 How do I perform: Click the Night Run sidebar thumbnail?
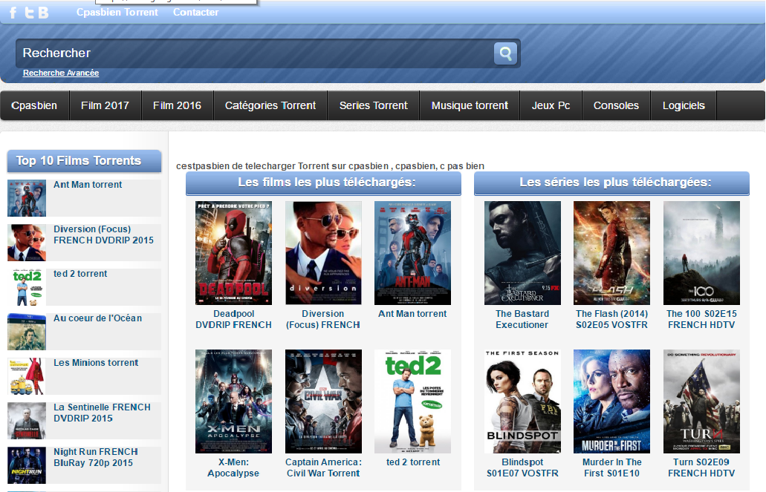pyautogui.click(x=27, y=465)
